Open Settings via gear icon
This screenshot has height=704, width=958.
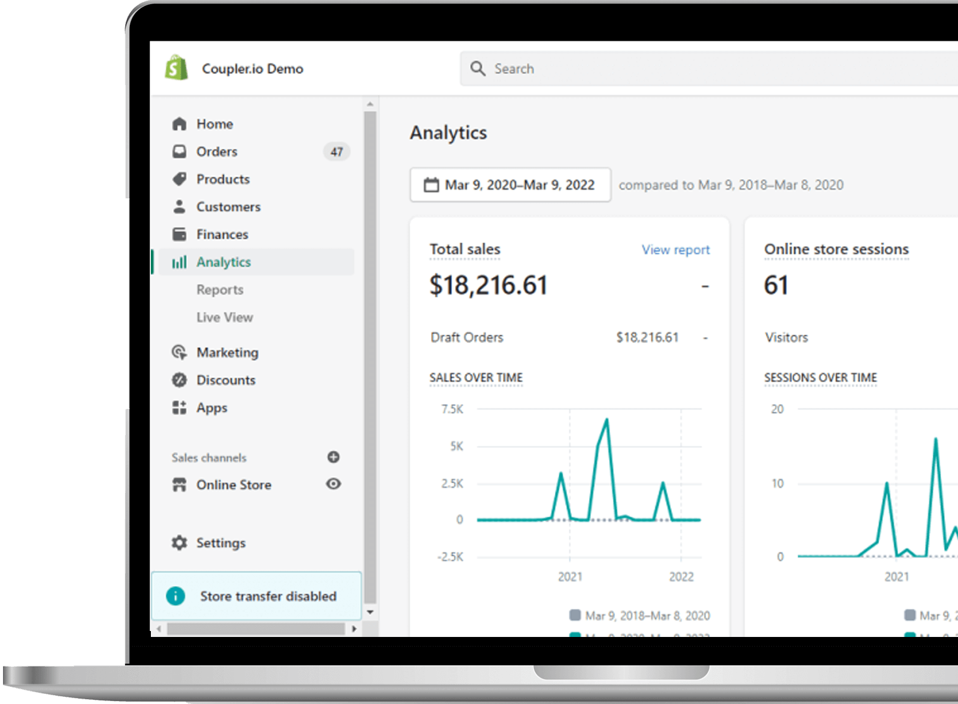[179, 543]
